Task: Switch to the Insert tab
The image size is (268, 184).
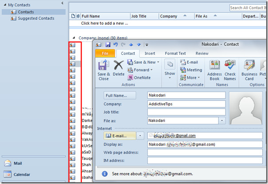Action: point(150,54)
